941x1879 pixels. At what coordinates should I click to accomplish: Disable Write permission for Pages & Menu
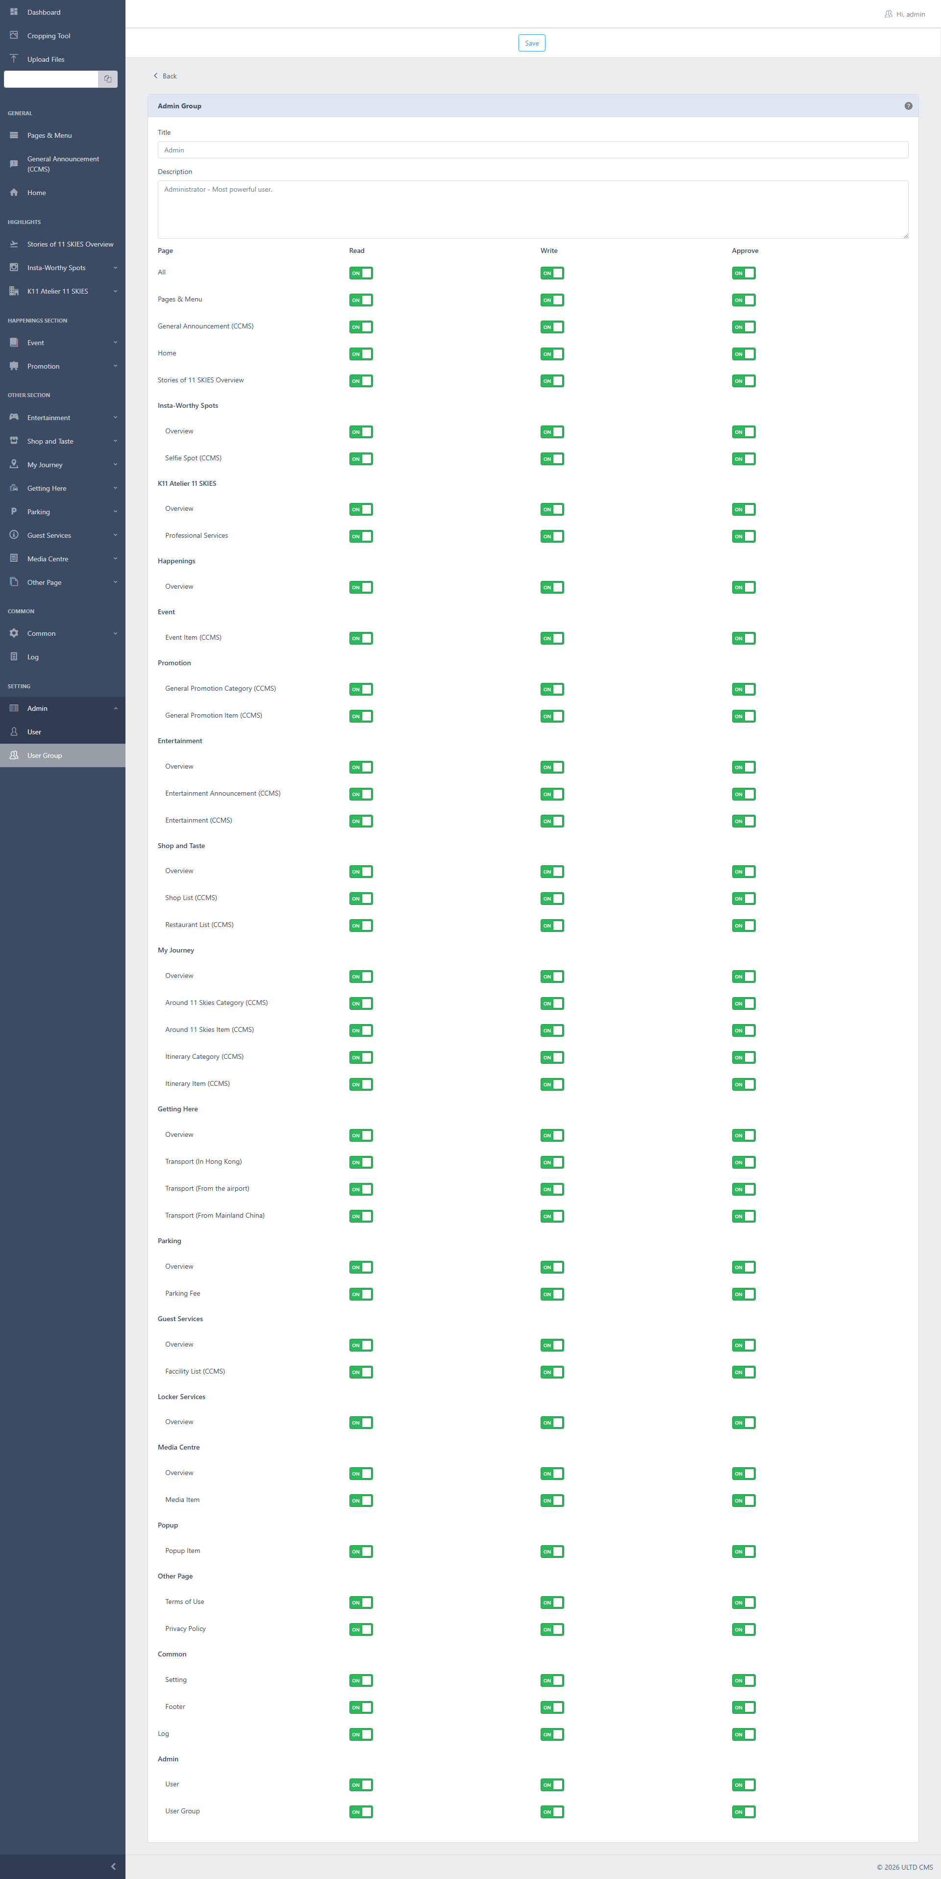pos(552,300)
